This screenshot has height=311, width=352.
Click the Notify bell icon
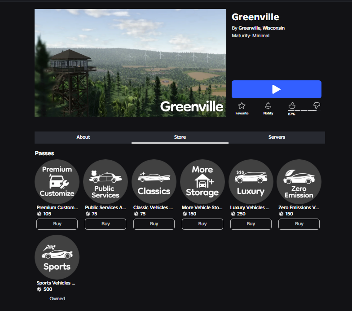268,105
